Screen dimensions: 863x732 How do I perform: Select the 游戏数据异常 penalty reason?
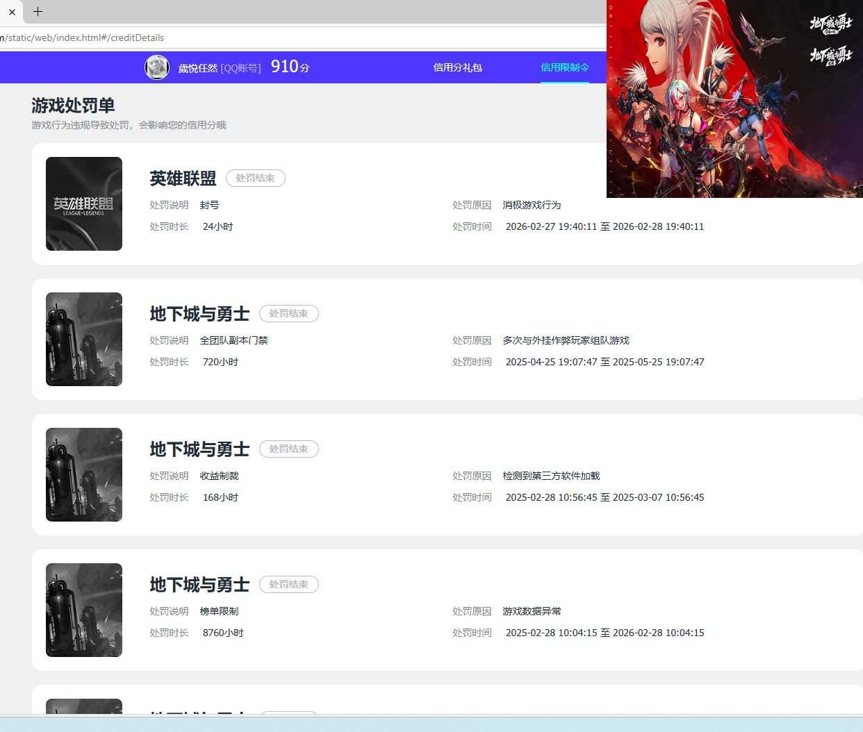(x=532, y=611)
